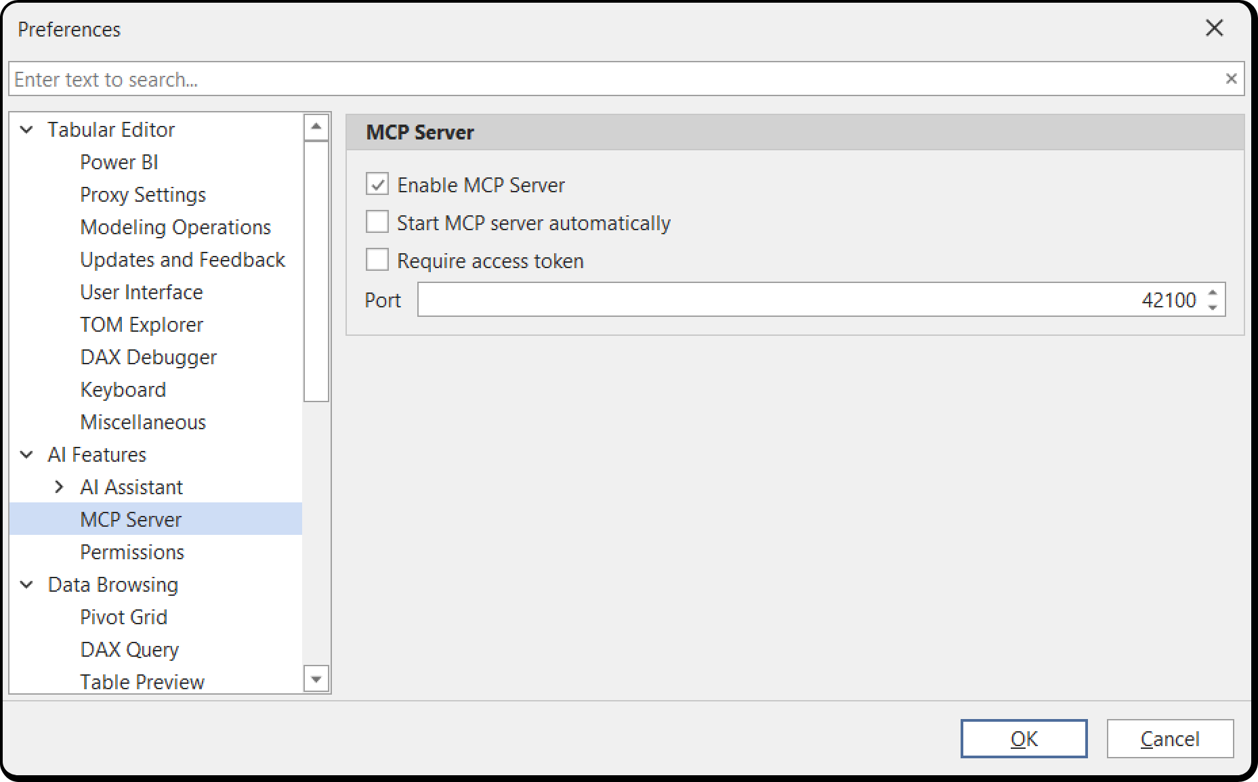Click tree scrollbar down arrow

[316, 678]
